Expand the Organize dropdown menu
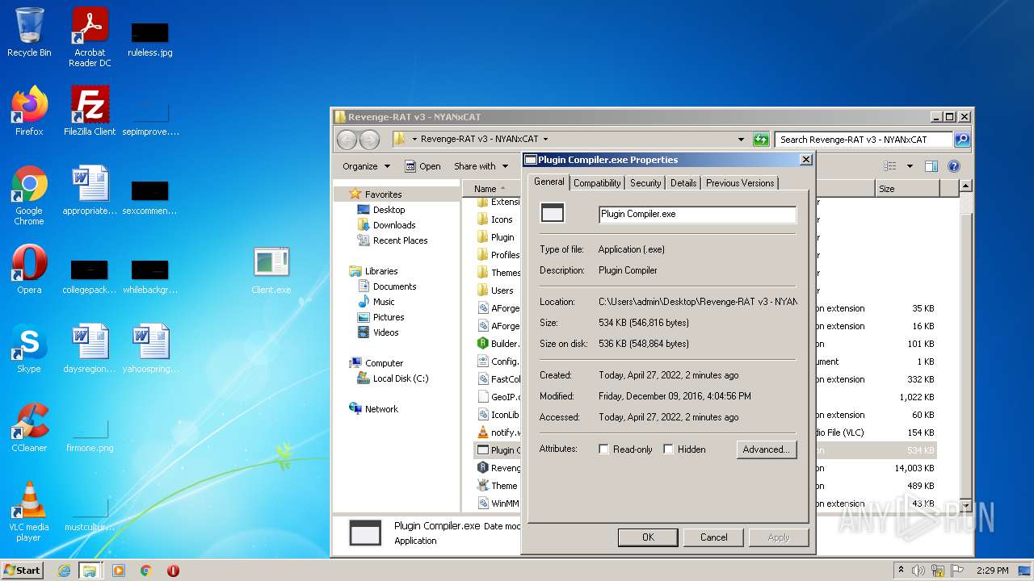Screen dimensions: 1034x581 [x=366, y=166]
